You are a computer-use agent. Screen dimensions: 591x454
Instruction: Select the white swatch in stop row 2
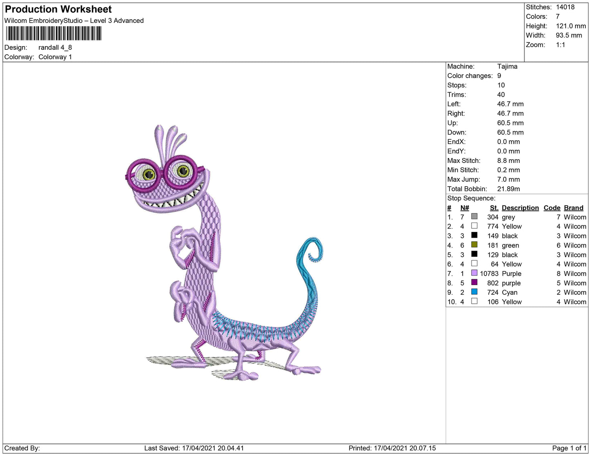click(474, 226)
